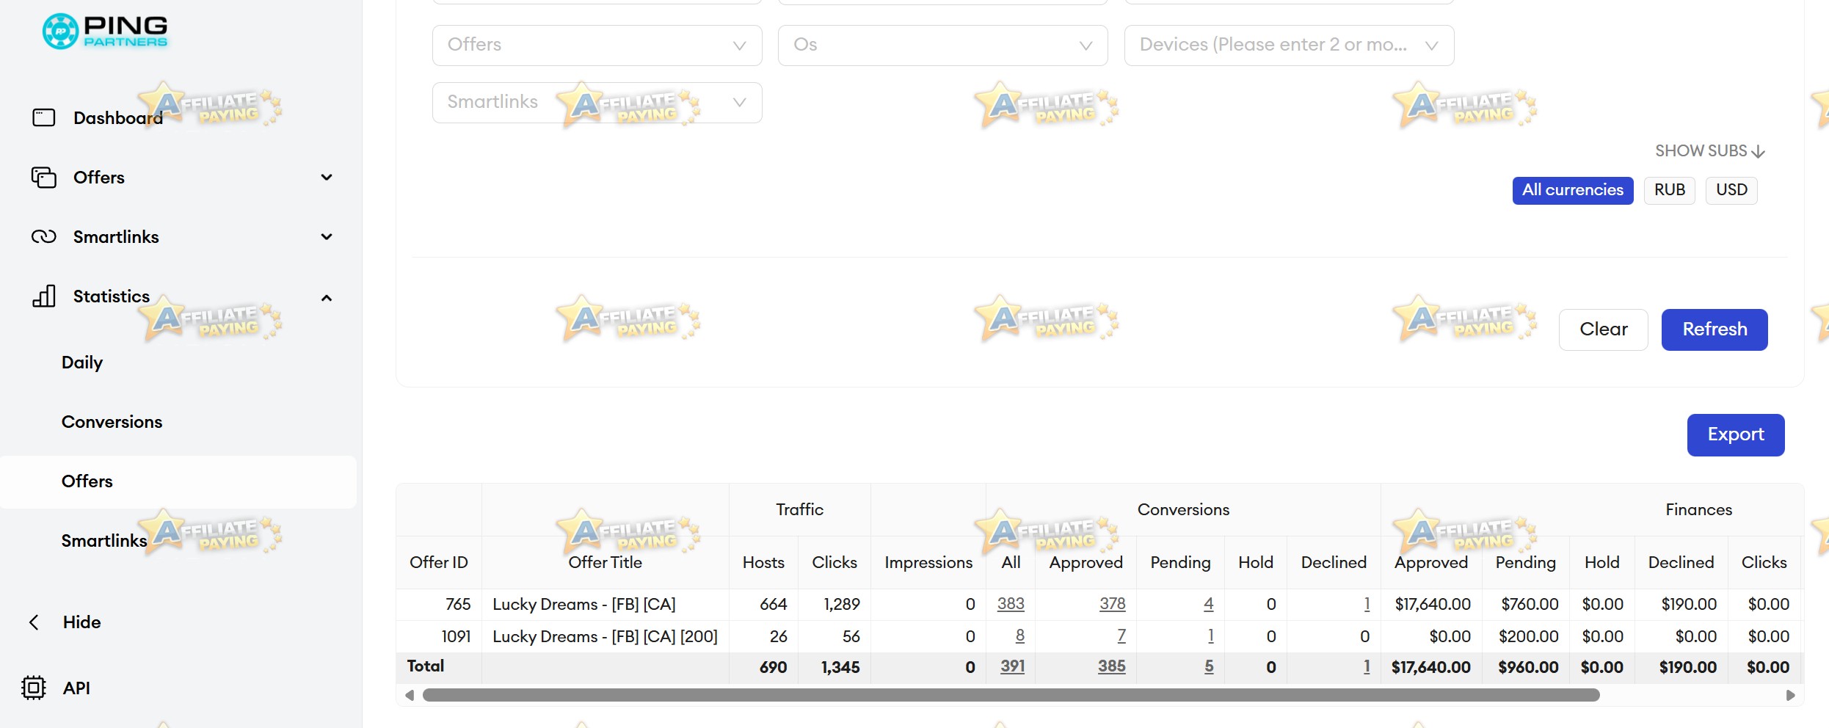Click offer title Lucky Dreams - [FB] [CA] [200]
The image size is (1829, 728).
coord(605,637)
